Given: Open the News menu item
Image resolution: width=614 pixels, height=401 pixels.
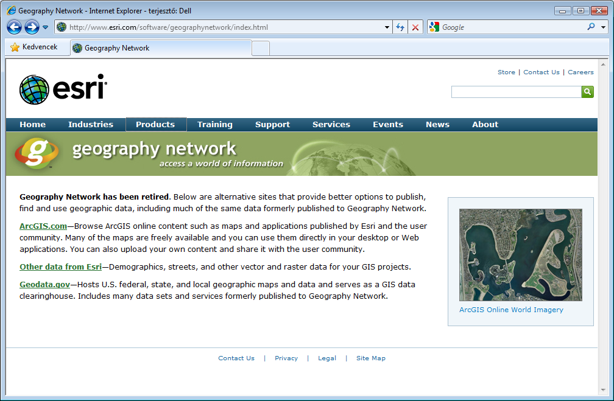Looking at the screenshot, I should tap(437, 124).
